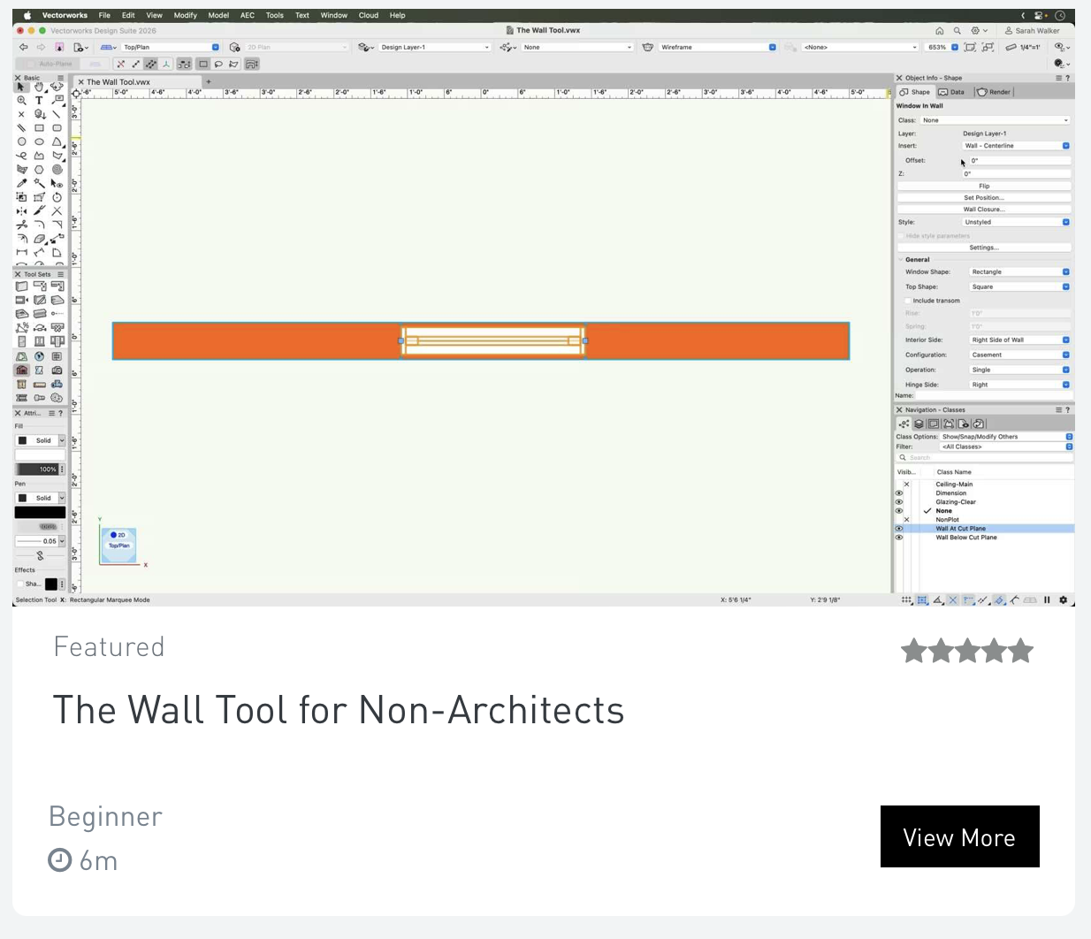Click the pen color swatch in Attributes
1091x939 pixels.
[41, 511]
